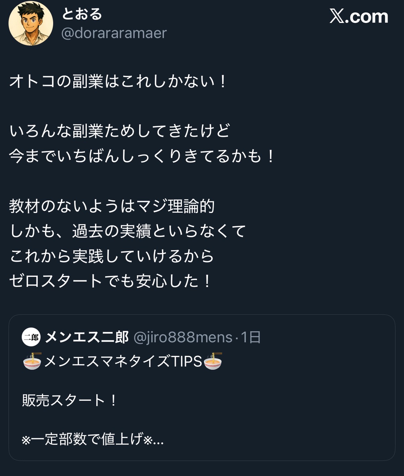Click the とおる profile avatar
This screenshot has width=404, height=476.
click(x=31, y=23)
